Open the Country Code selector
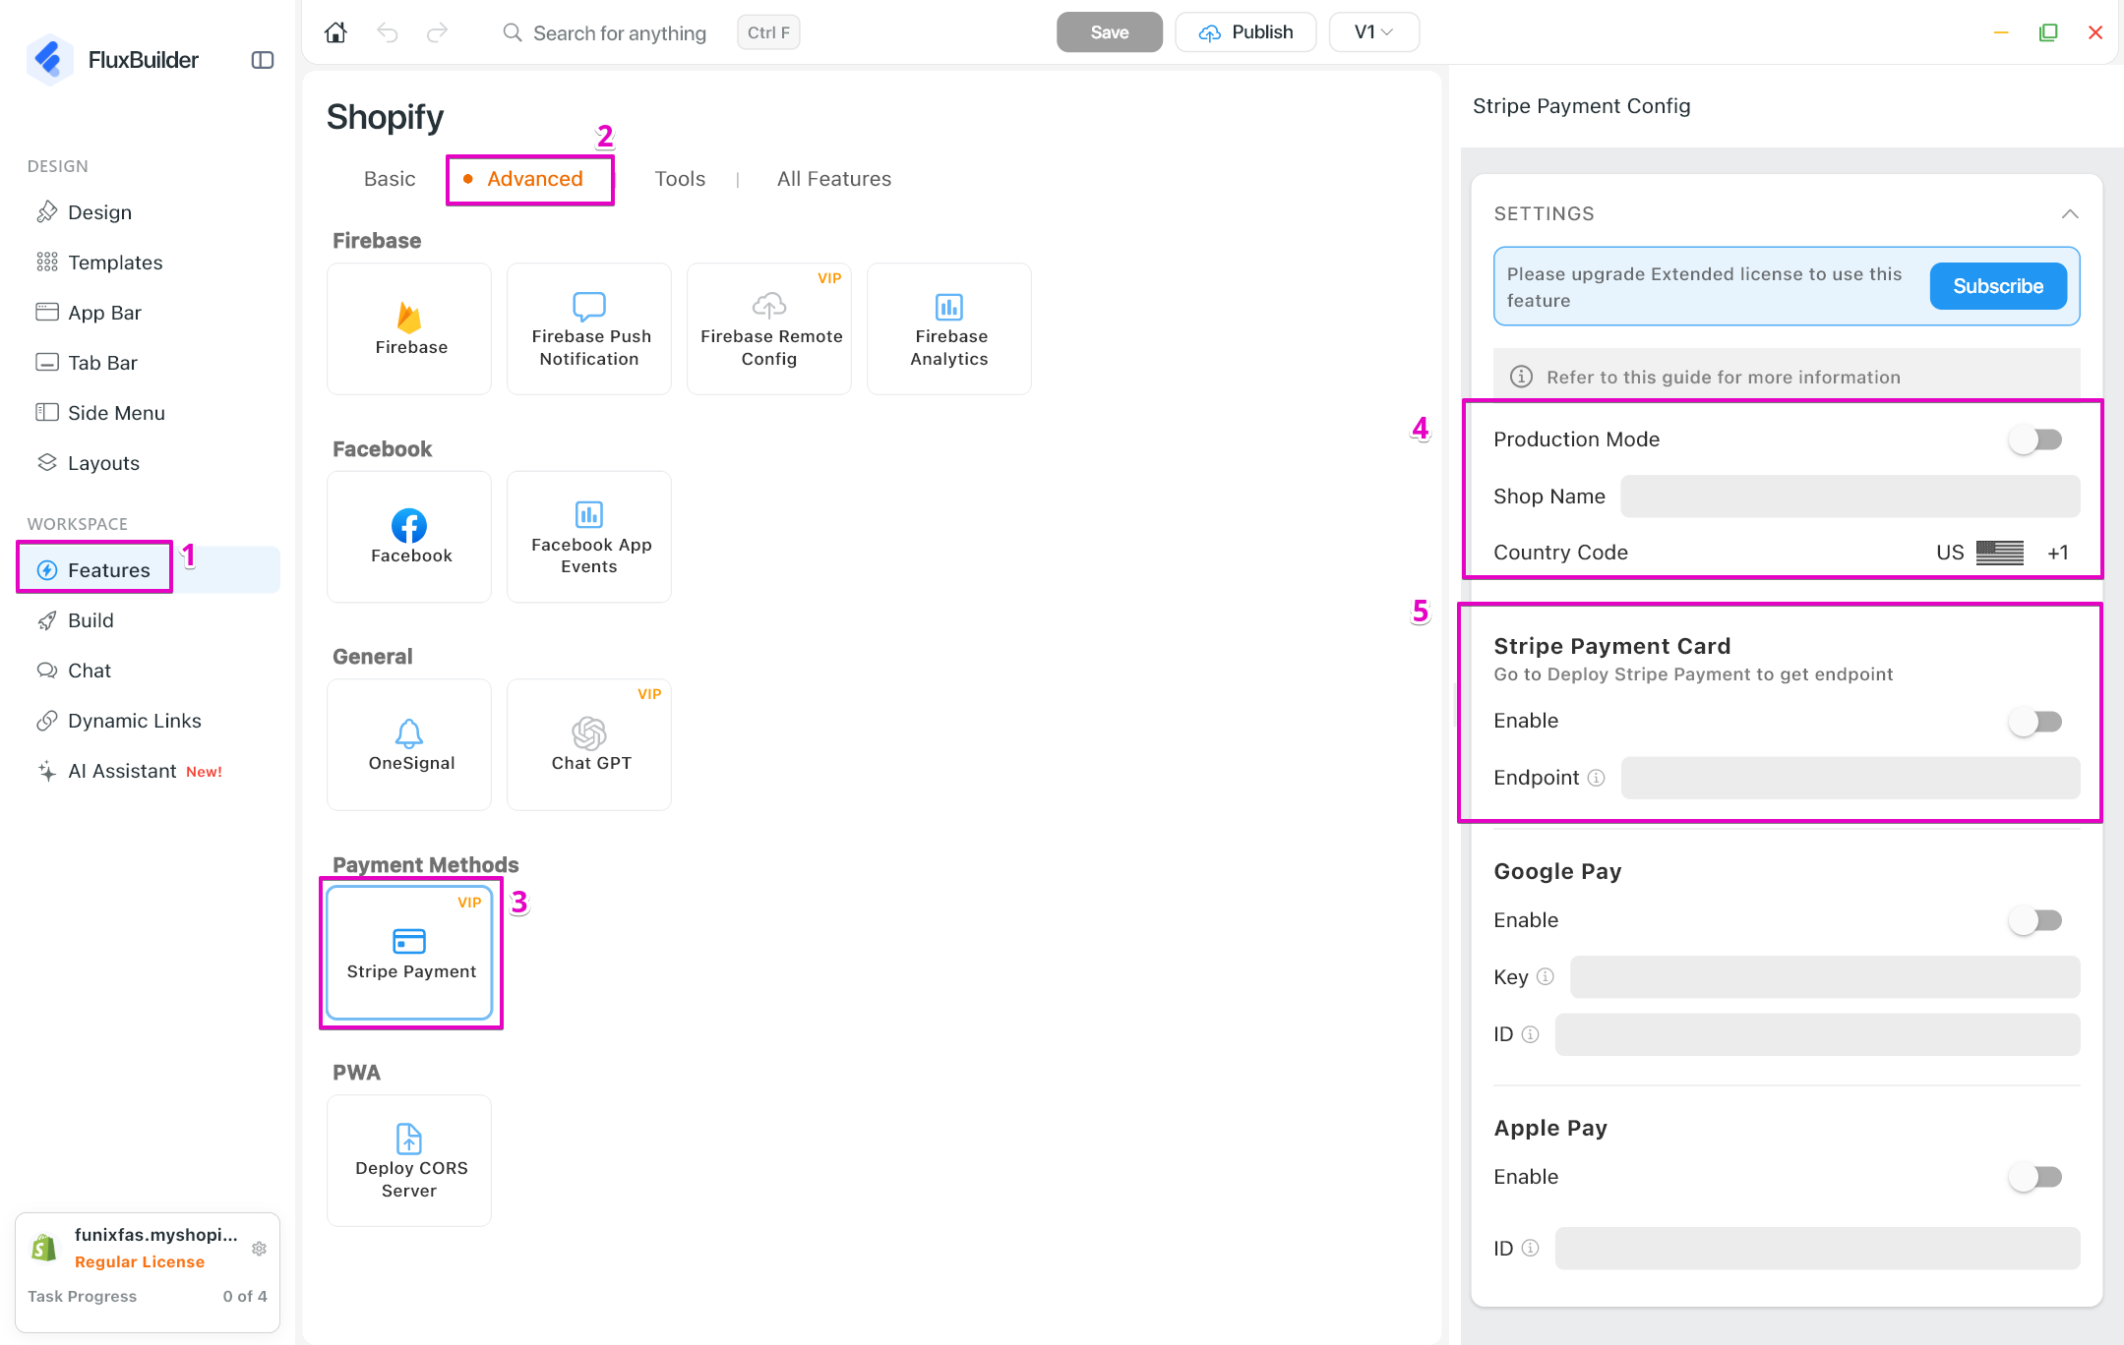 click(x=2002, y=553)
